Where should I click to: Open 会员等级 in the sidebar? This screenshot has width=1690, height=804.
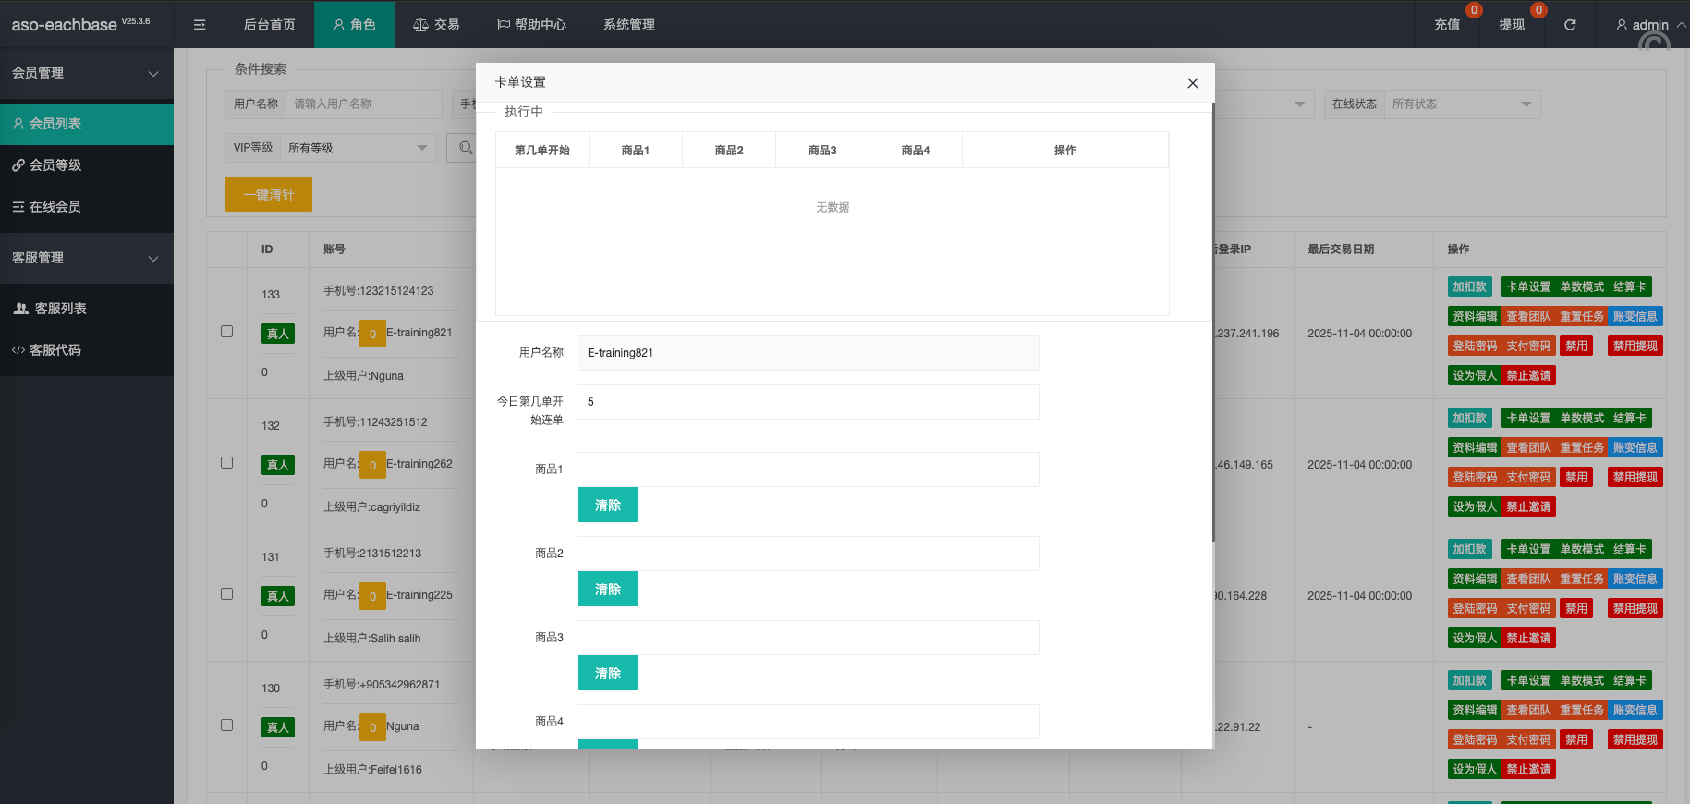tap(55, 165)
